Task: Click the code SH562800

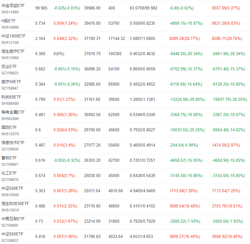Action: point(10,119)
